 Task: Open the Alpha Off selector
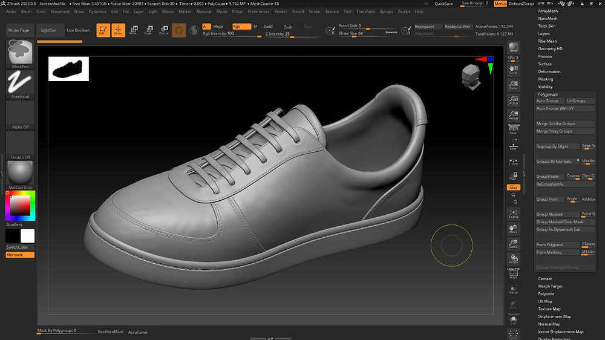[x=20, y=114]
